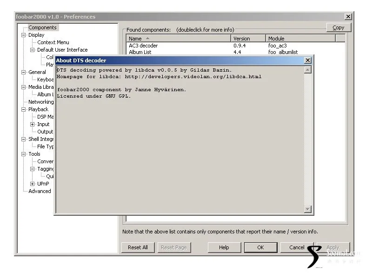Confirm preferences with OK

pos(260,247)
